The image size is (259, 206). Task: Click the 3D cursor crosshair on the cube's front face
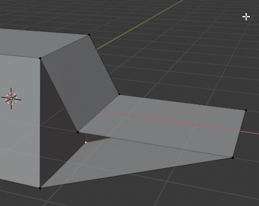(x=11, y=99)
